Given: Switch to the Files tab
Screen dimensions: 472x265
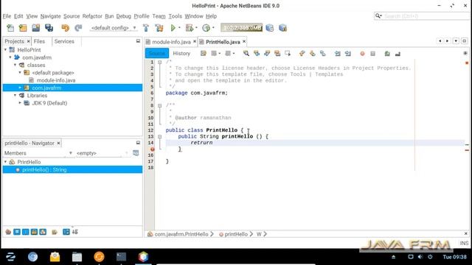Looking at the screenshot, I should [39, 41].
